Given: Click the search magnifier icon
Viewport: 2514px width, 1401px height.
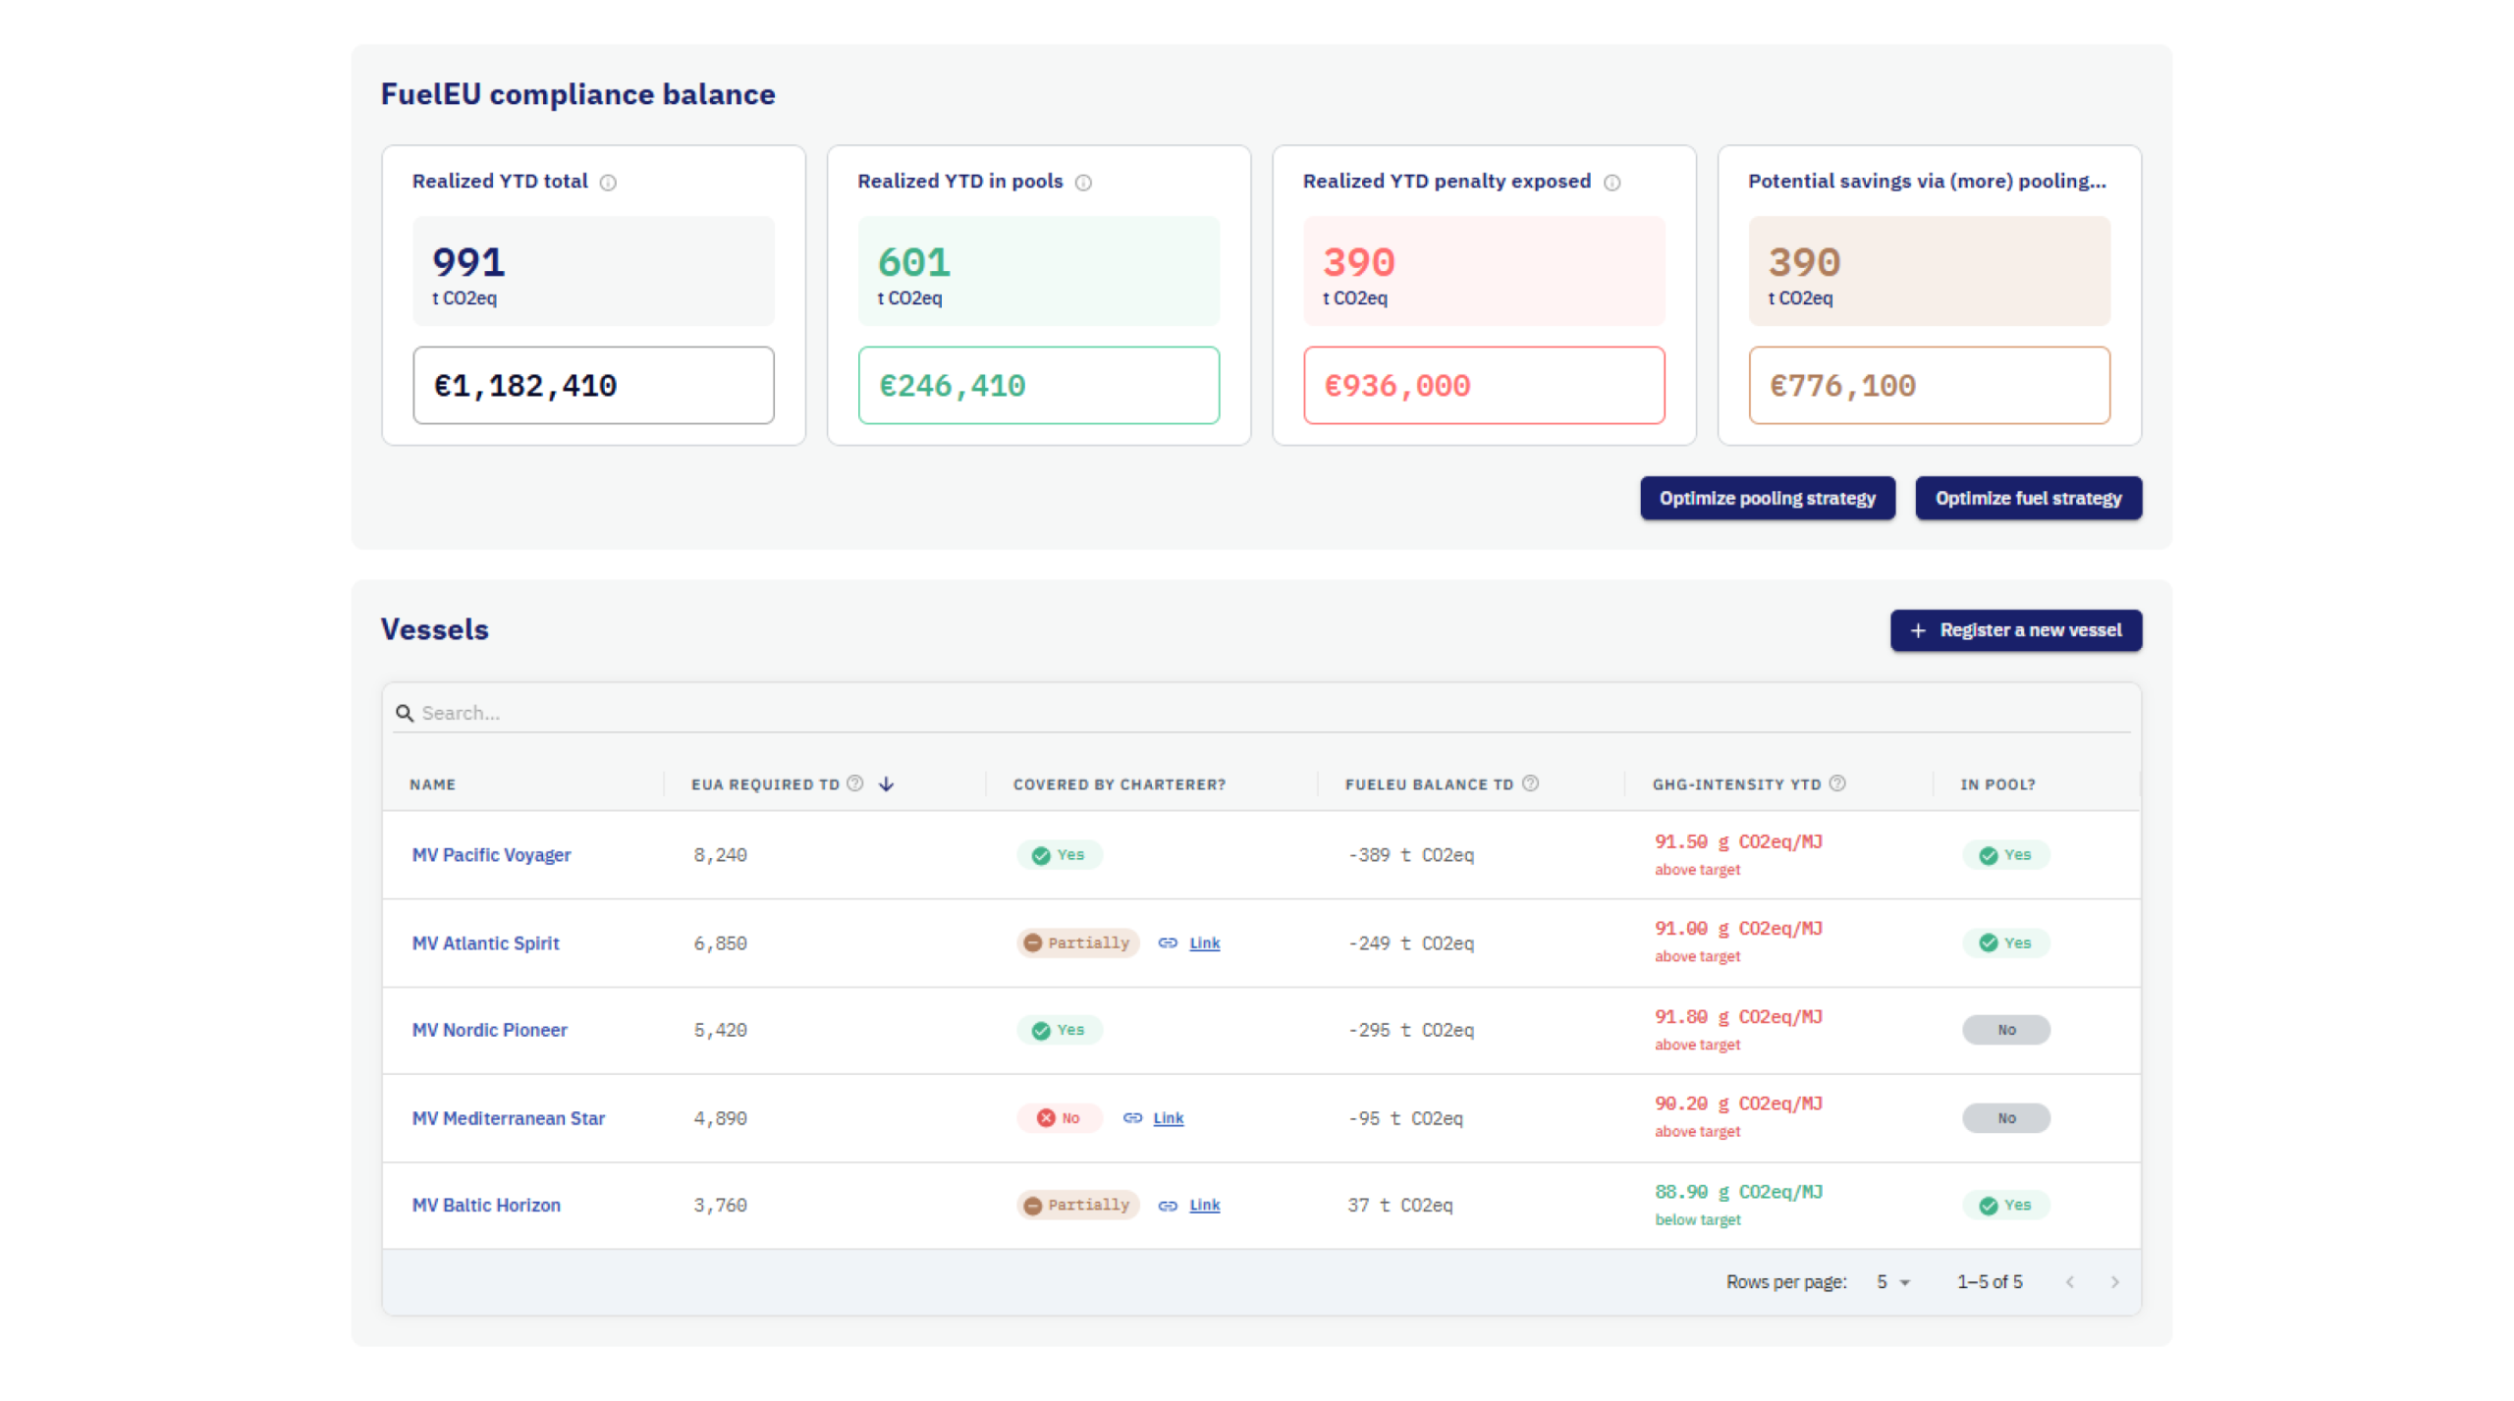Looking at the screenshot, I should (404, 713).
